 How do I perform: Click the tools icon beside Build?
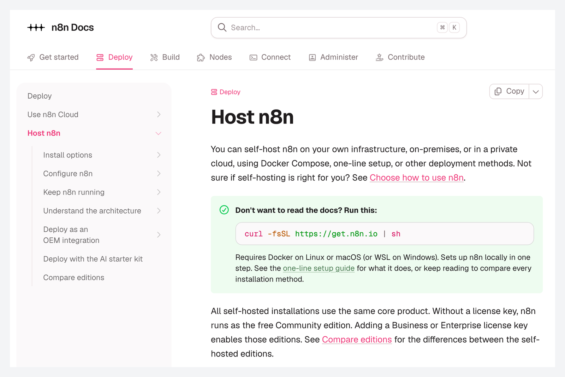pos(154,58)
